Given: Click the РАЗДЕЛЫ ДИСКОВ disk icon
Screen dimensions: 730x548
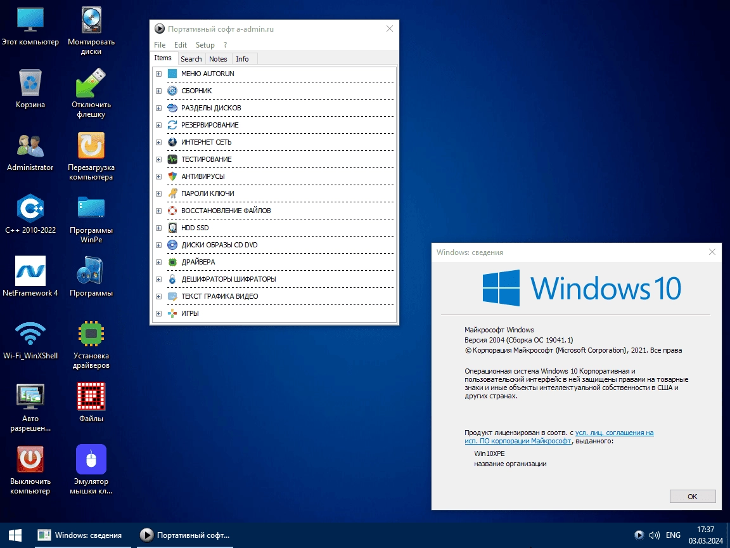Looking at the screenshot, I should (x=172, y=108).
